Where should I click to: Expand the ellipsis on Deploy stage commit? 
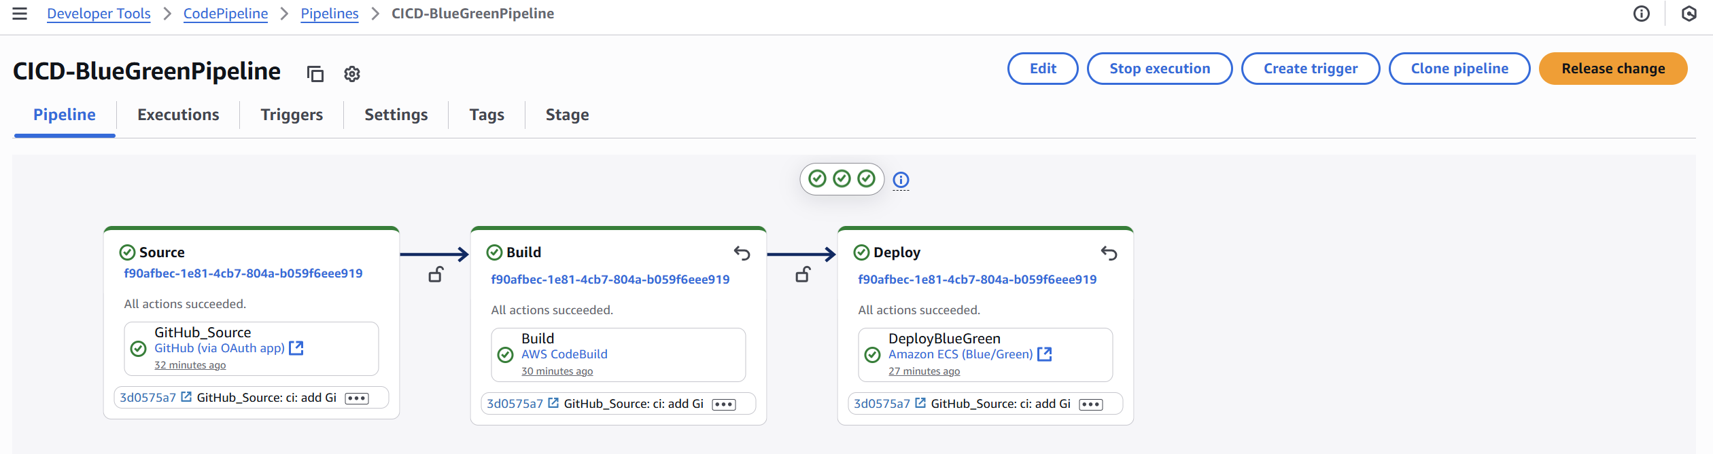[1091, 404]
